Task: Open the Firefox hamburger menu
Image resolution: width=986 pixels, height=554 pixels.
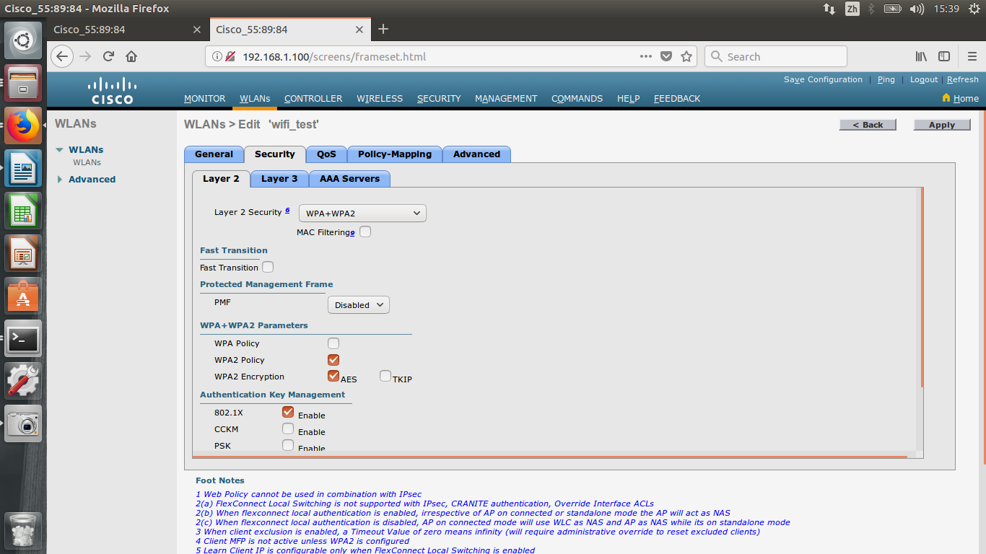Action: pyautogui.click(x=972, y=56)
